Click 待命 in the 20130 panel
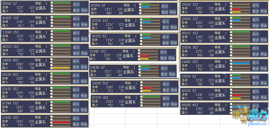The width and height of the screenshot is (269, 128). 173,27
